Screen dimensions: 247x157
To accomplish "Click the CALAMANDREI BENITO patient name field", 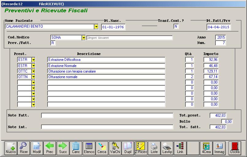I will pos(50,26).
